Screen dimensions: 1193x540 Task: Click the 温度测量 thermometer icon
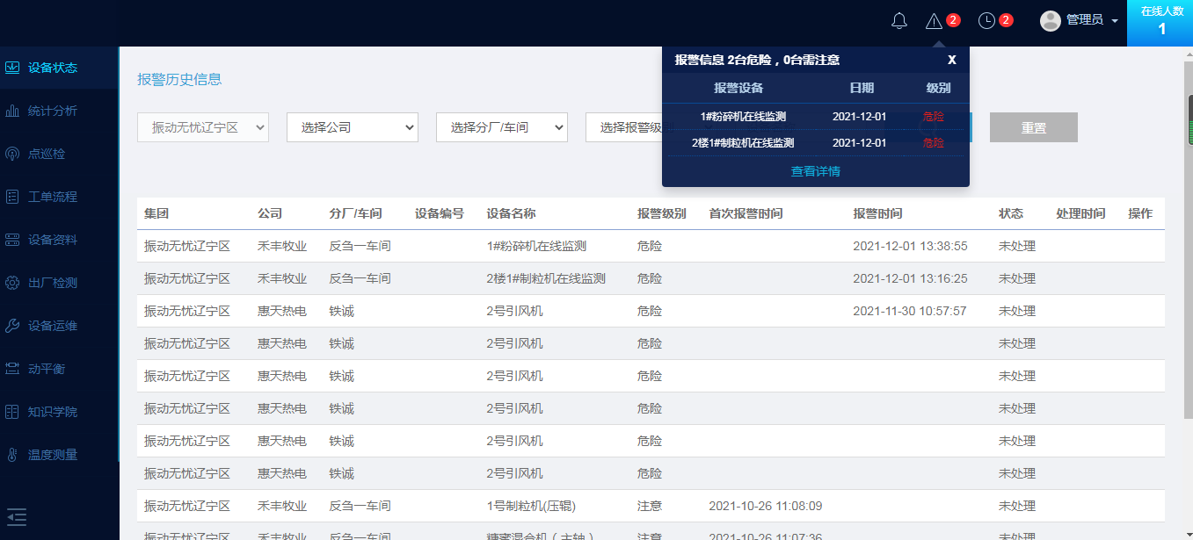pyautogui.click(x=12, y=455)
